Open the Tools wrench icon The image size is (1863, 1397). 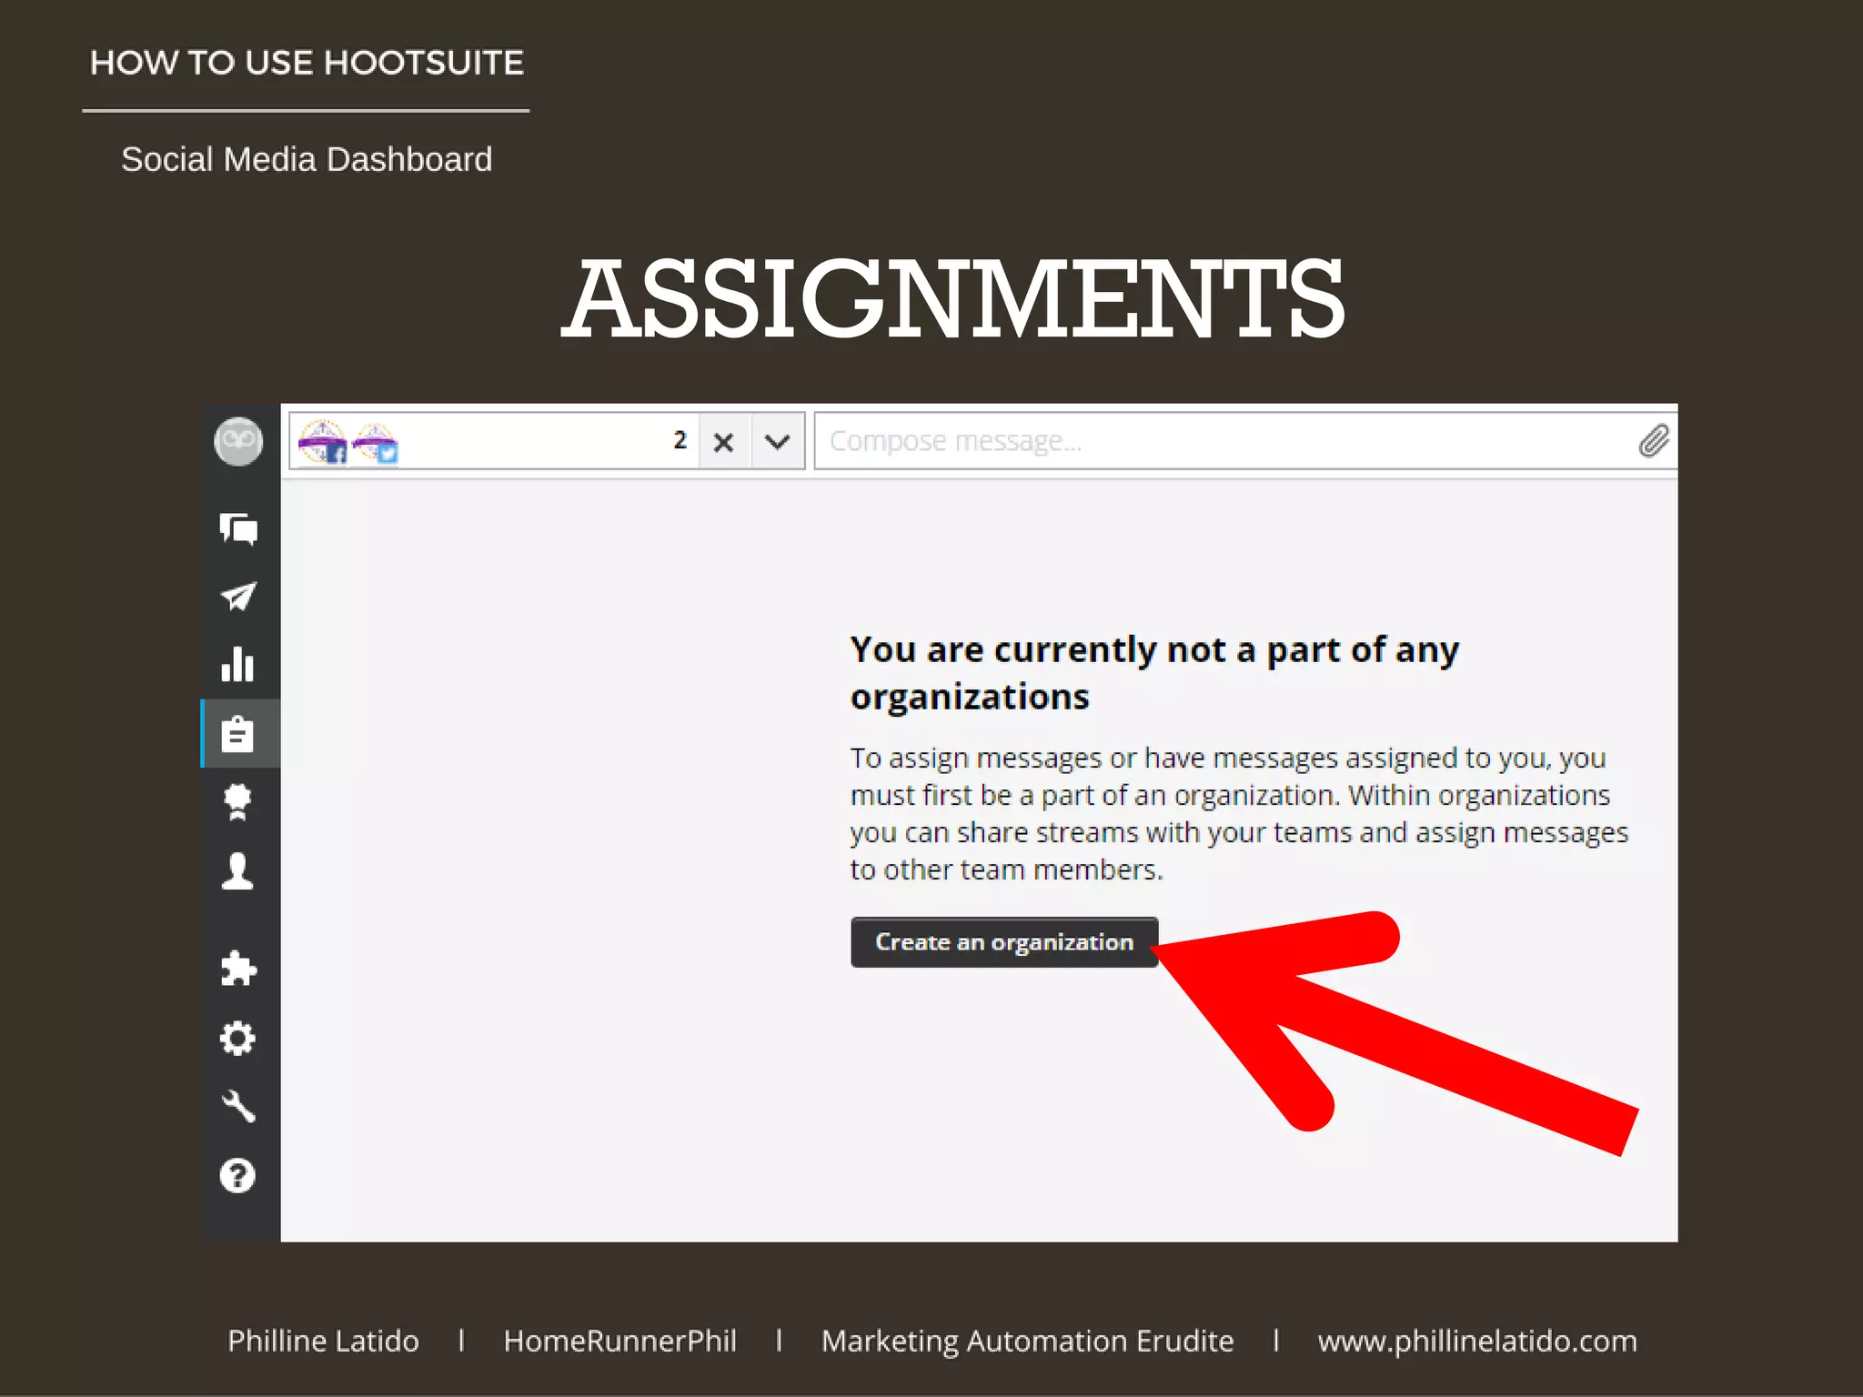coord(238,1106)
